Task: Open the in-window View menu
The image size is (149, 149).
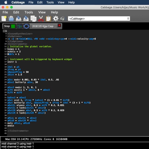Action: coord(42,12)
